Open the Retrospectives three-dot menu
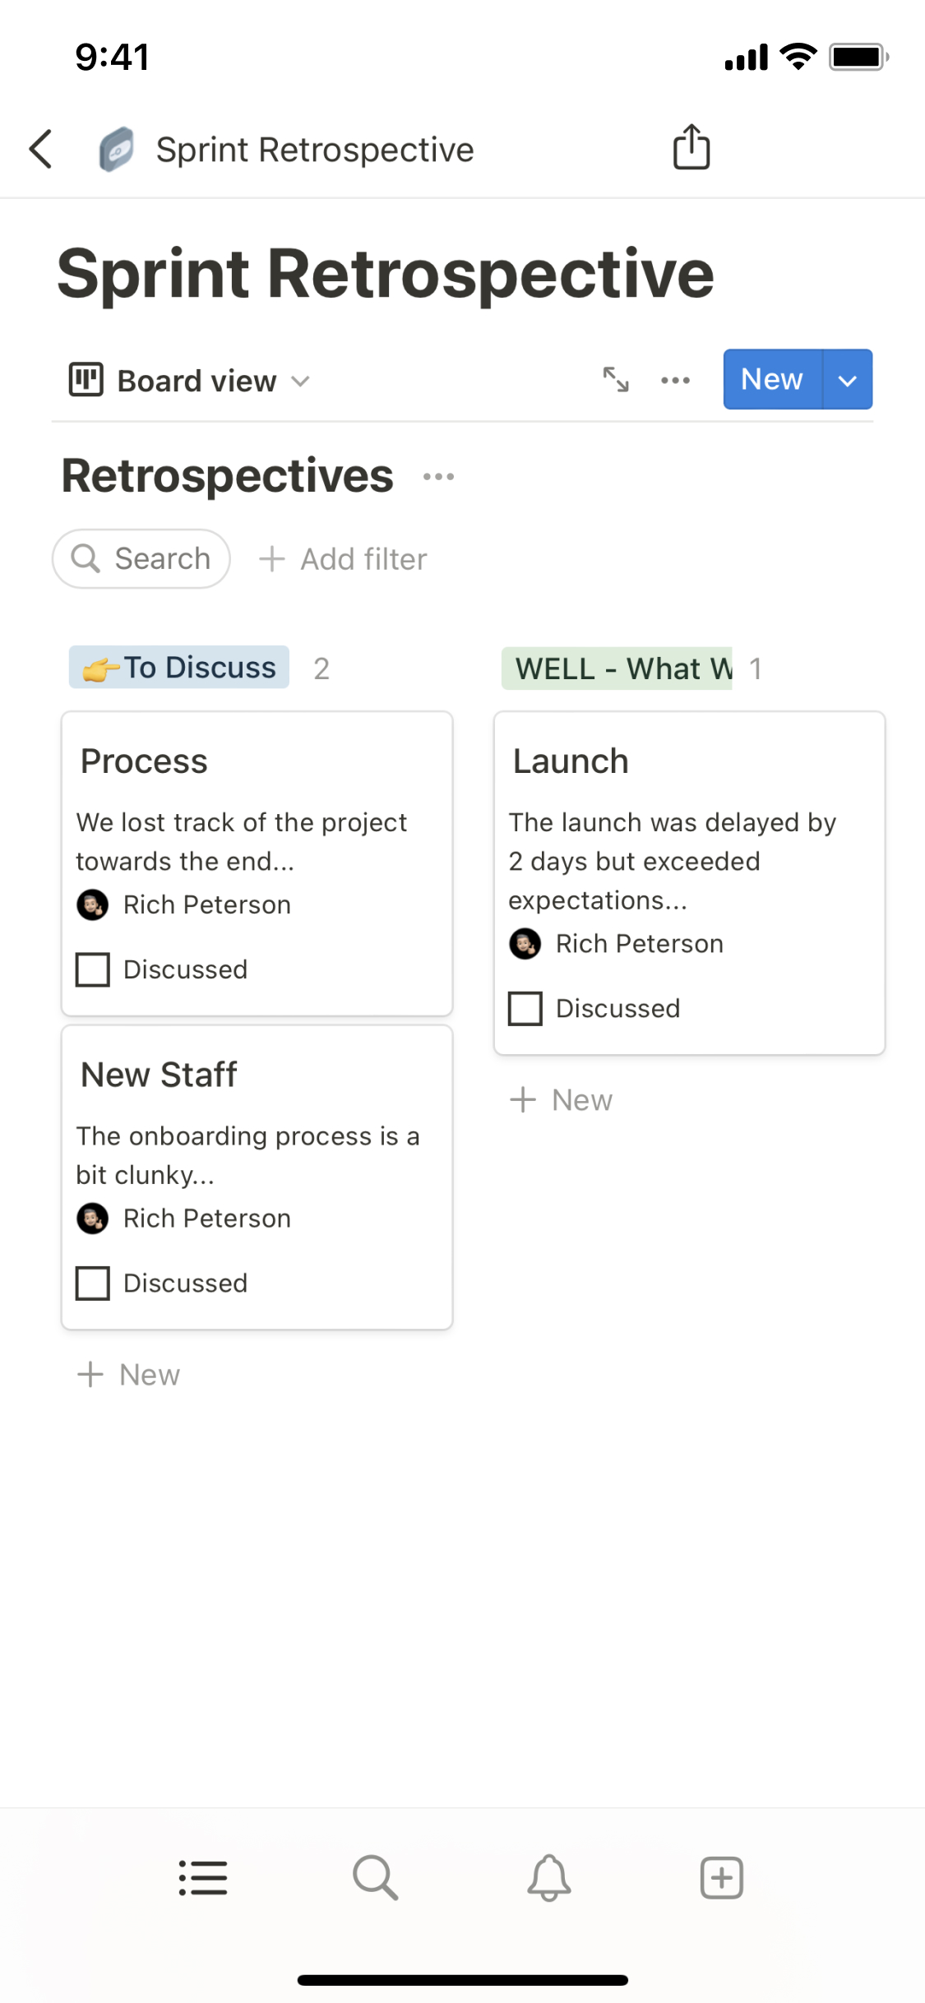This screenshot has height=2003, width=925. coord(438,477)
